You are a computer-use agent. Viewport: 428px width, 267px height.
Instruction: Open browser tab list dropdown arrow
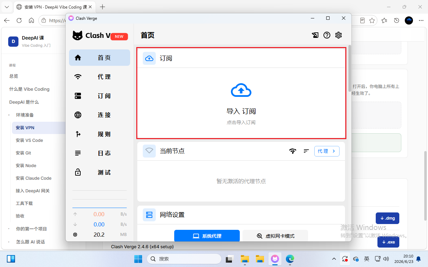(6, 7)
